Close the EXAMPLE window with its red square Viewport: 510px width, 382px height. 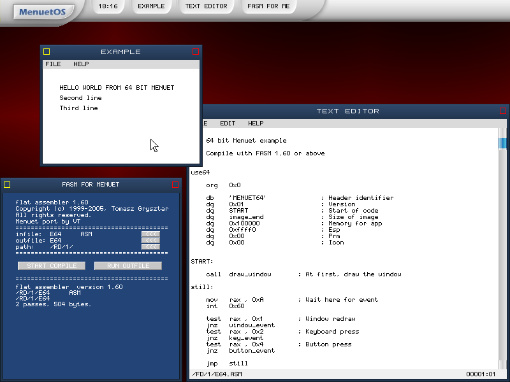[x=196, y=52]
